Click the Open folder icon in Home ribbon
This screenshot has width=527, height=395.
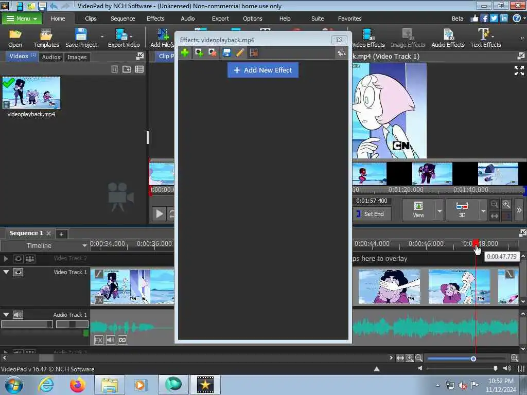(15, 38)
